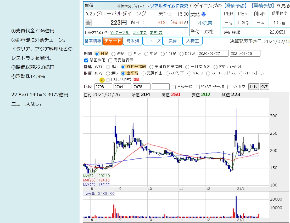290x223 pixels.
Task: Click end date field 2021/01/26
Action: pos(245,54)
